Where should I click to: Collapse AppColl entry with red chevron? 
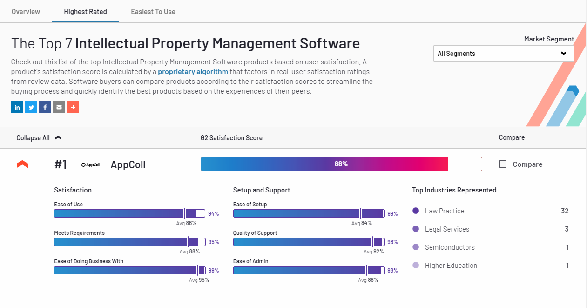(x=22, y=164)
